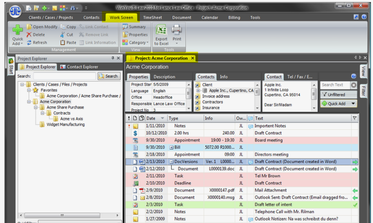Close the Project: Acme Corporation tab
Image resolution: width=373 pixels, height=223 pixels.
[x=193, y=58]
